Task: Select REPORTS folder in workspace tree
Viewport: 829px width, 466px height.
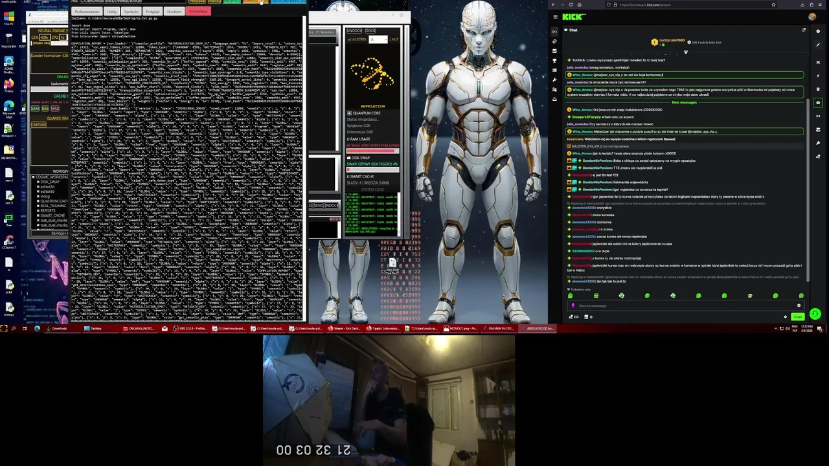Action: click(x=47, y=211)
